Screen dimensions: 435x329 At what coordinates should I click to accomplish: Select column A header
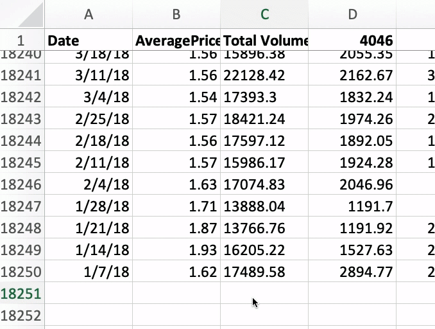pos(89,15)
